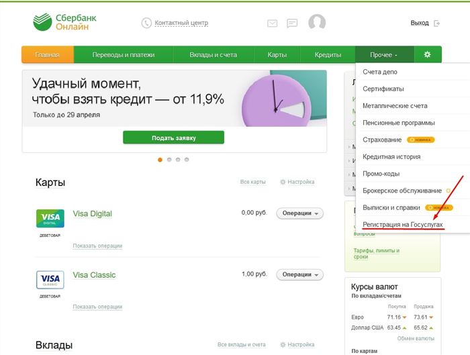Select Промо-коды menu entry
The image size is (470, 355).
(412, 174)
